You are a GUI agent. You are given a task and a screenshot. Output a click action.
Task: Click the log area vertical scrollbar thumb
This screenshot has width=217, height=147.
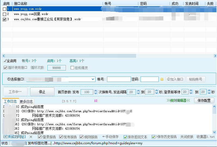point(214,111)
